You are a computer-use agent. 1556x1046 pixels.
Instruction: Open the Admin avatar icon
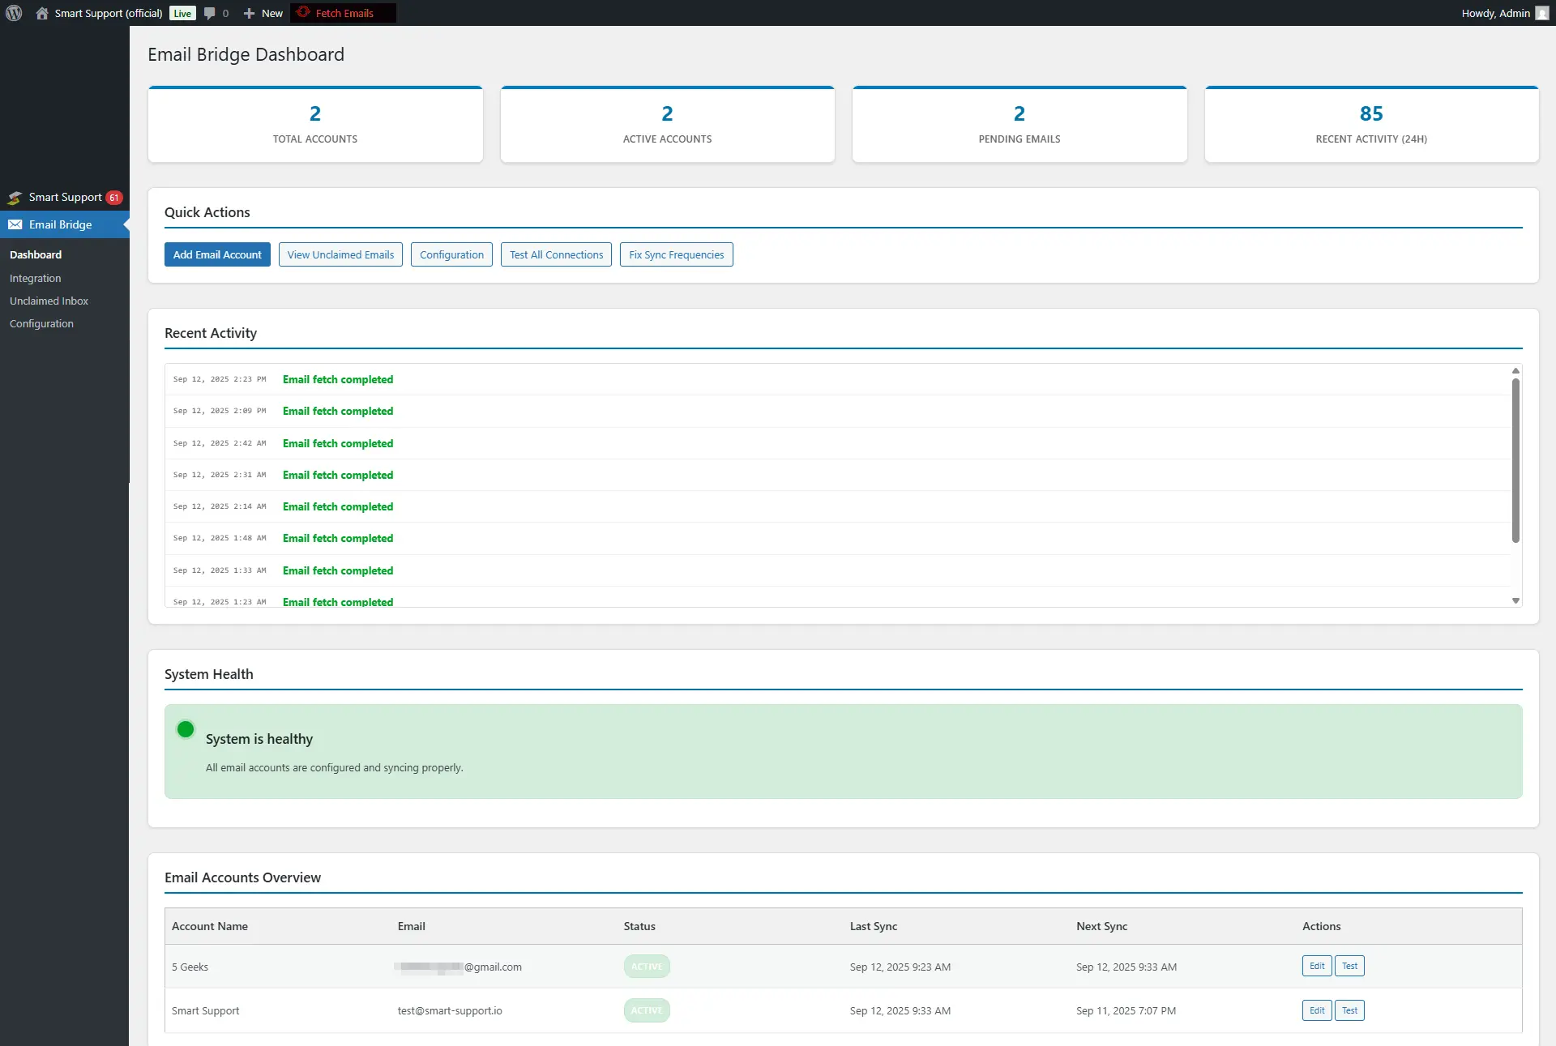coord(1542,13)
